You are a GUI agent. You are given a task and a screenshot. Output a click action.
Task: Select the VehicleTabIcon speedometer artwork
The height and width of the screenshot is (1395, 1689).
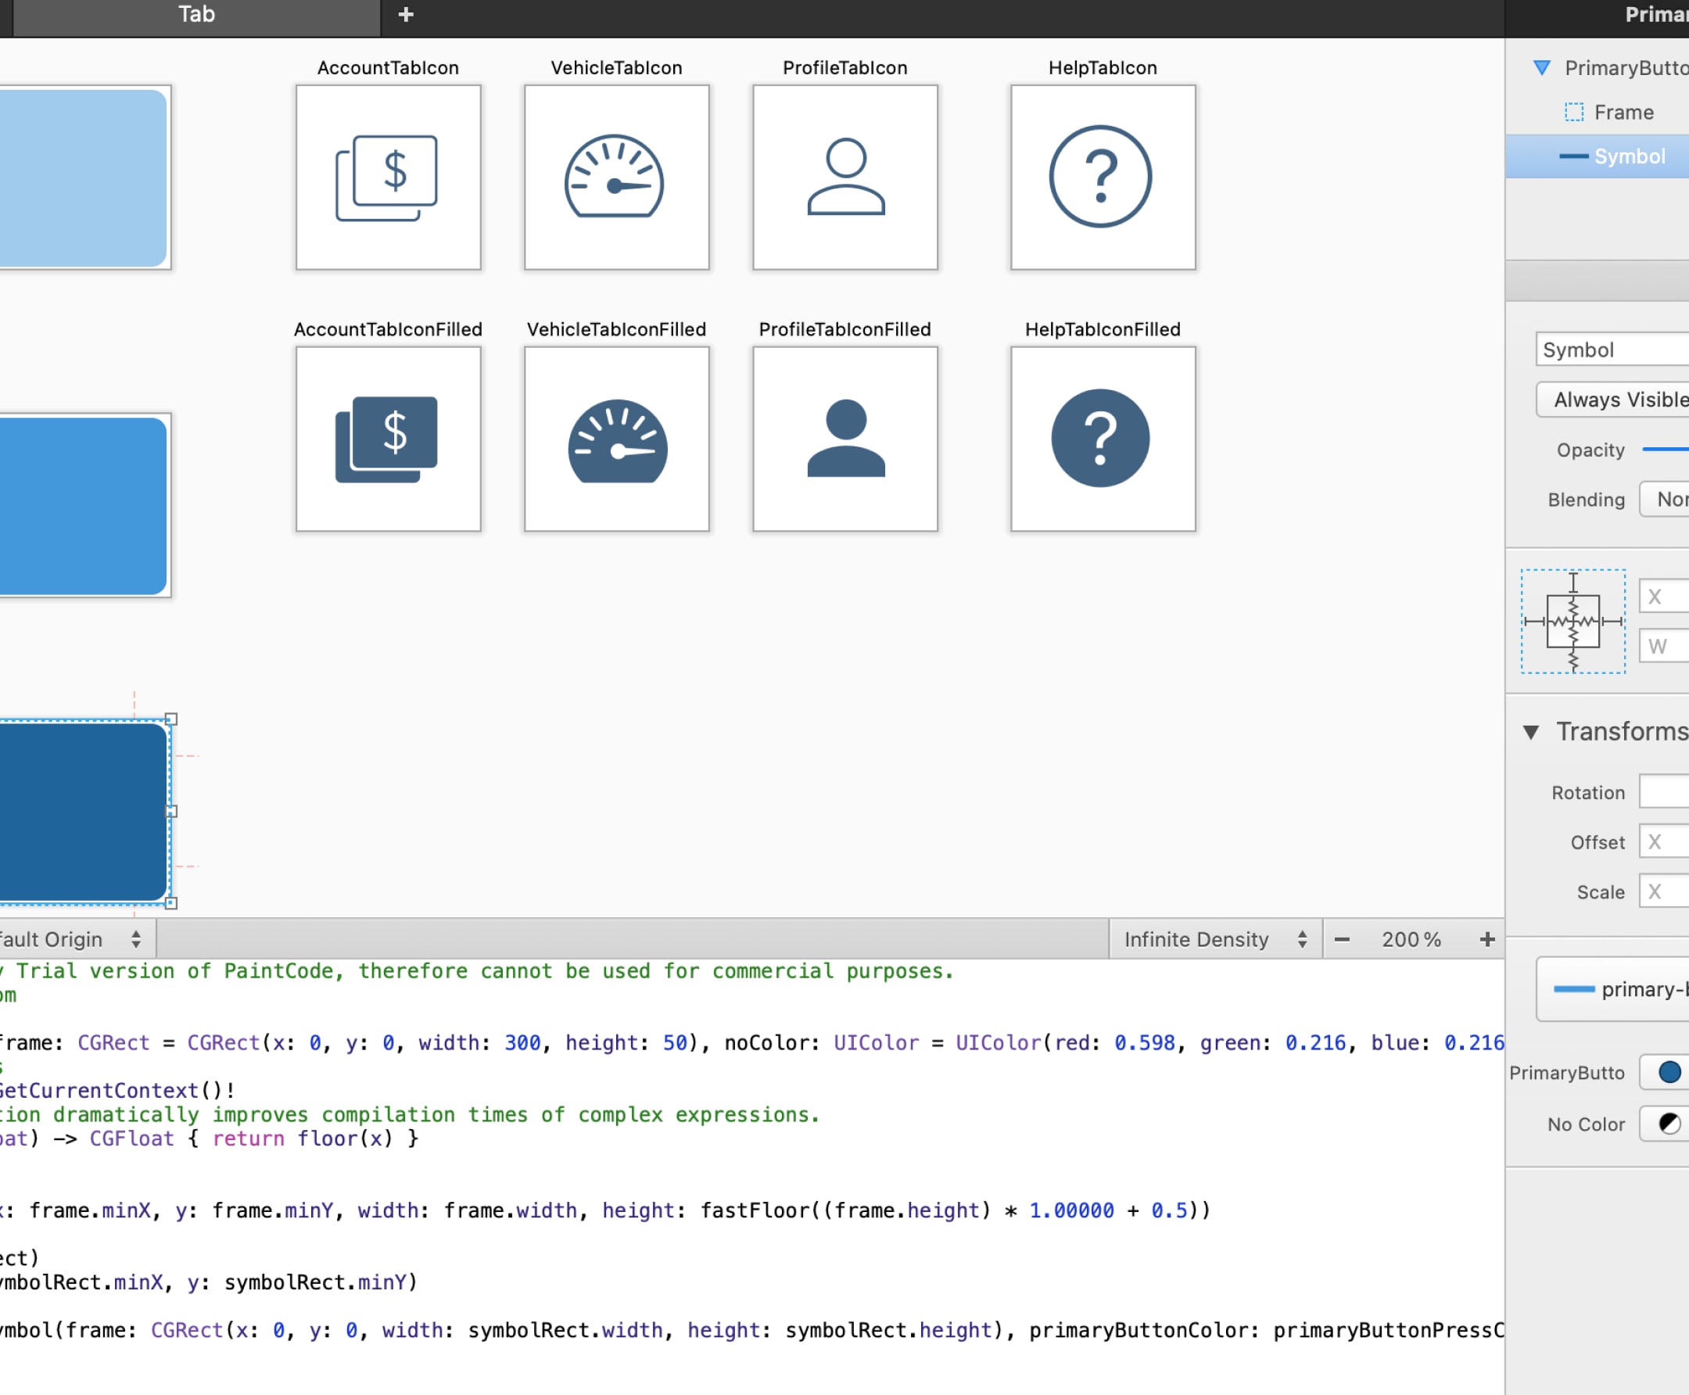click(615, 178)
